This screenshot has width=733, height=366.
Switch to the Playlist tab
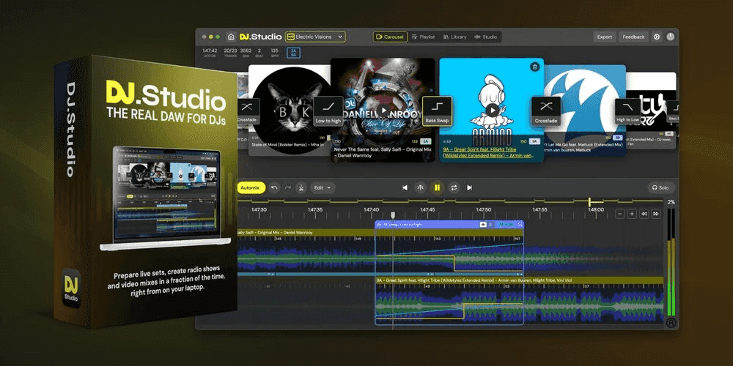pos(423,37)
